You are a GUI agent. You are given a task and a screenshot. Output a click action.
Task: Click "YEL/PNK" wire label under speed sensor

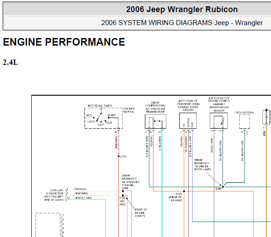182,142
